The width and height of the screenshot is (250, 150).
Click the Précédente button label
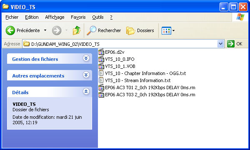pyautogui.click(x=28, y=30)
